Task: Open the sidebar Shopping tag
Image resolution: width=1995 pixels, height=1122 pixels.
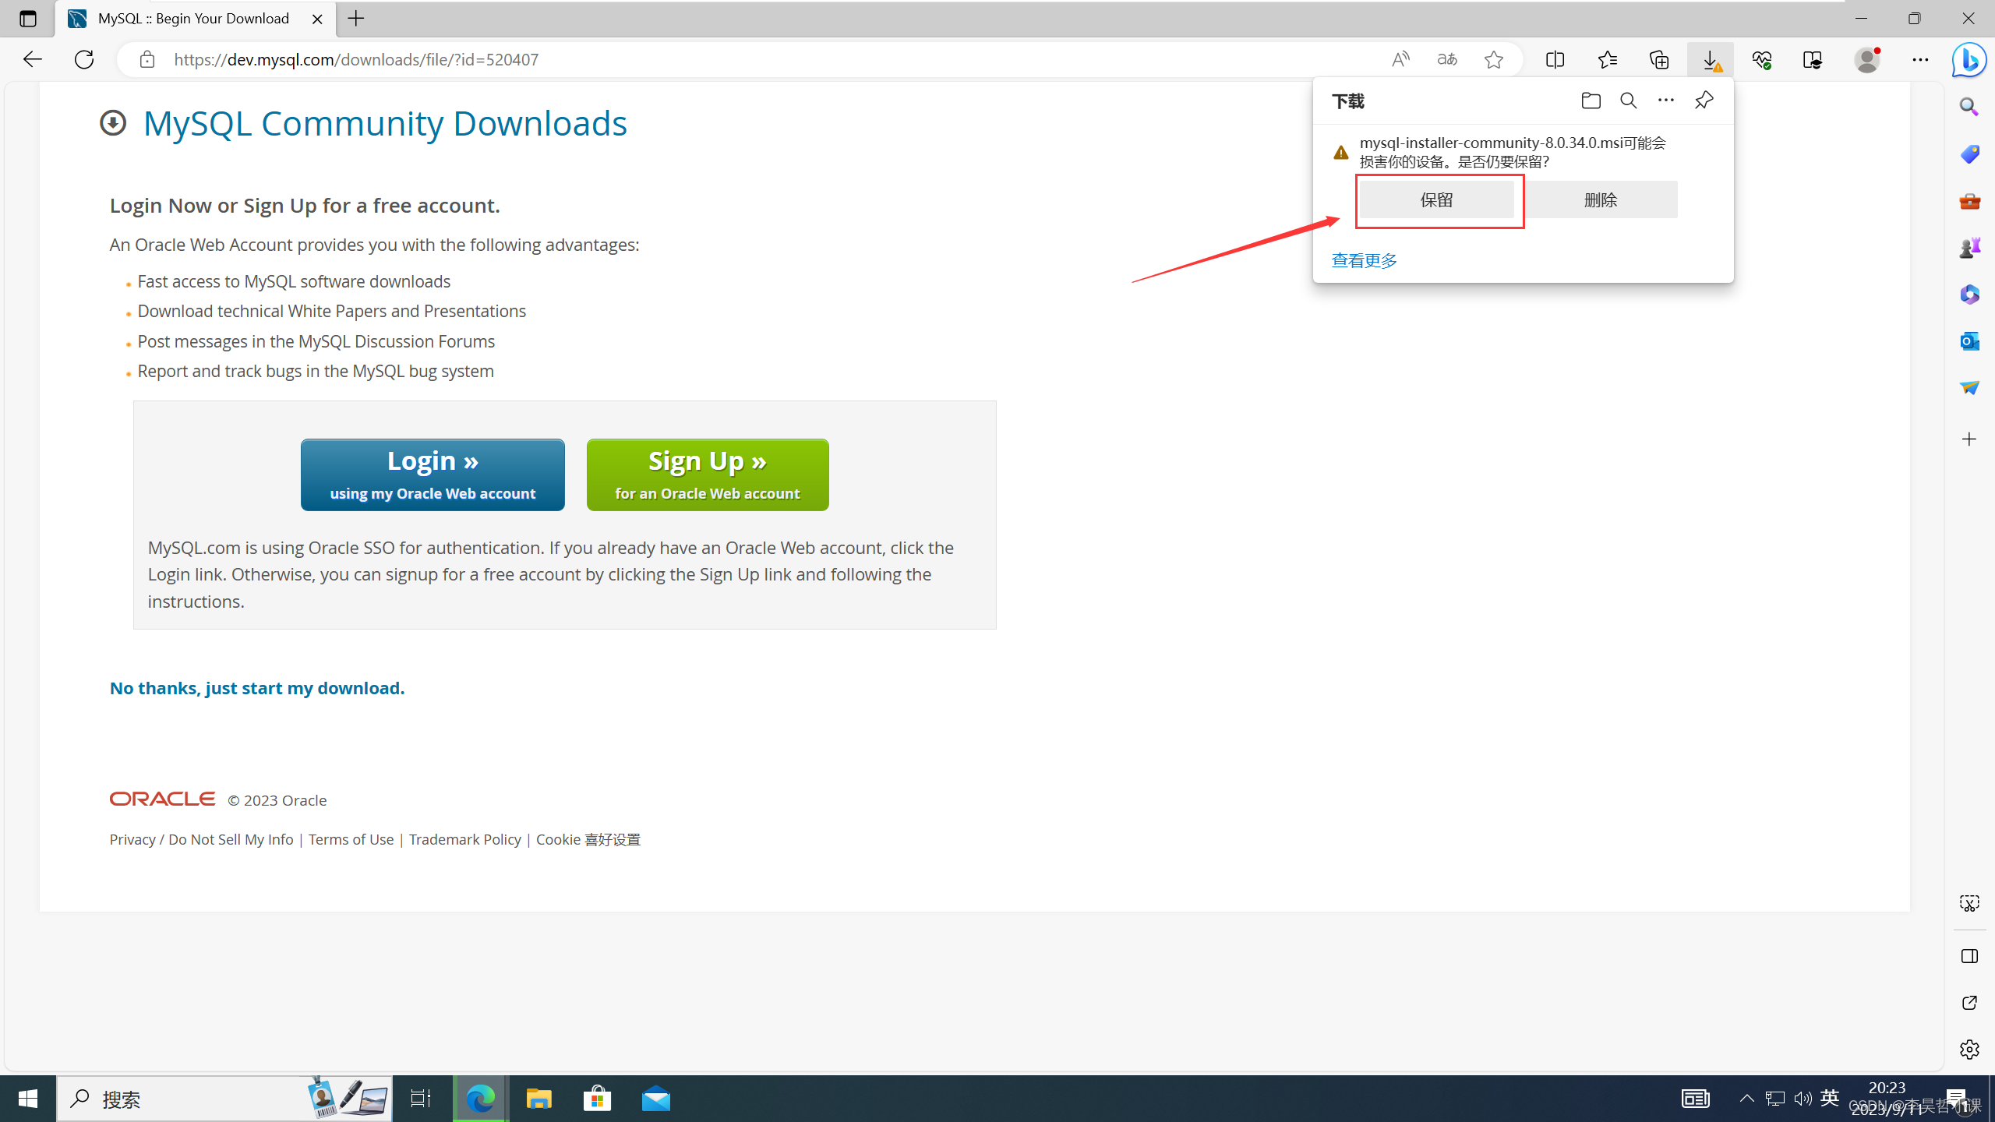Action: coord(1969,153)
